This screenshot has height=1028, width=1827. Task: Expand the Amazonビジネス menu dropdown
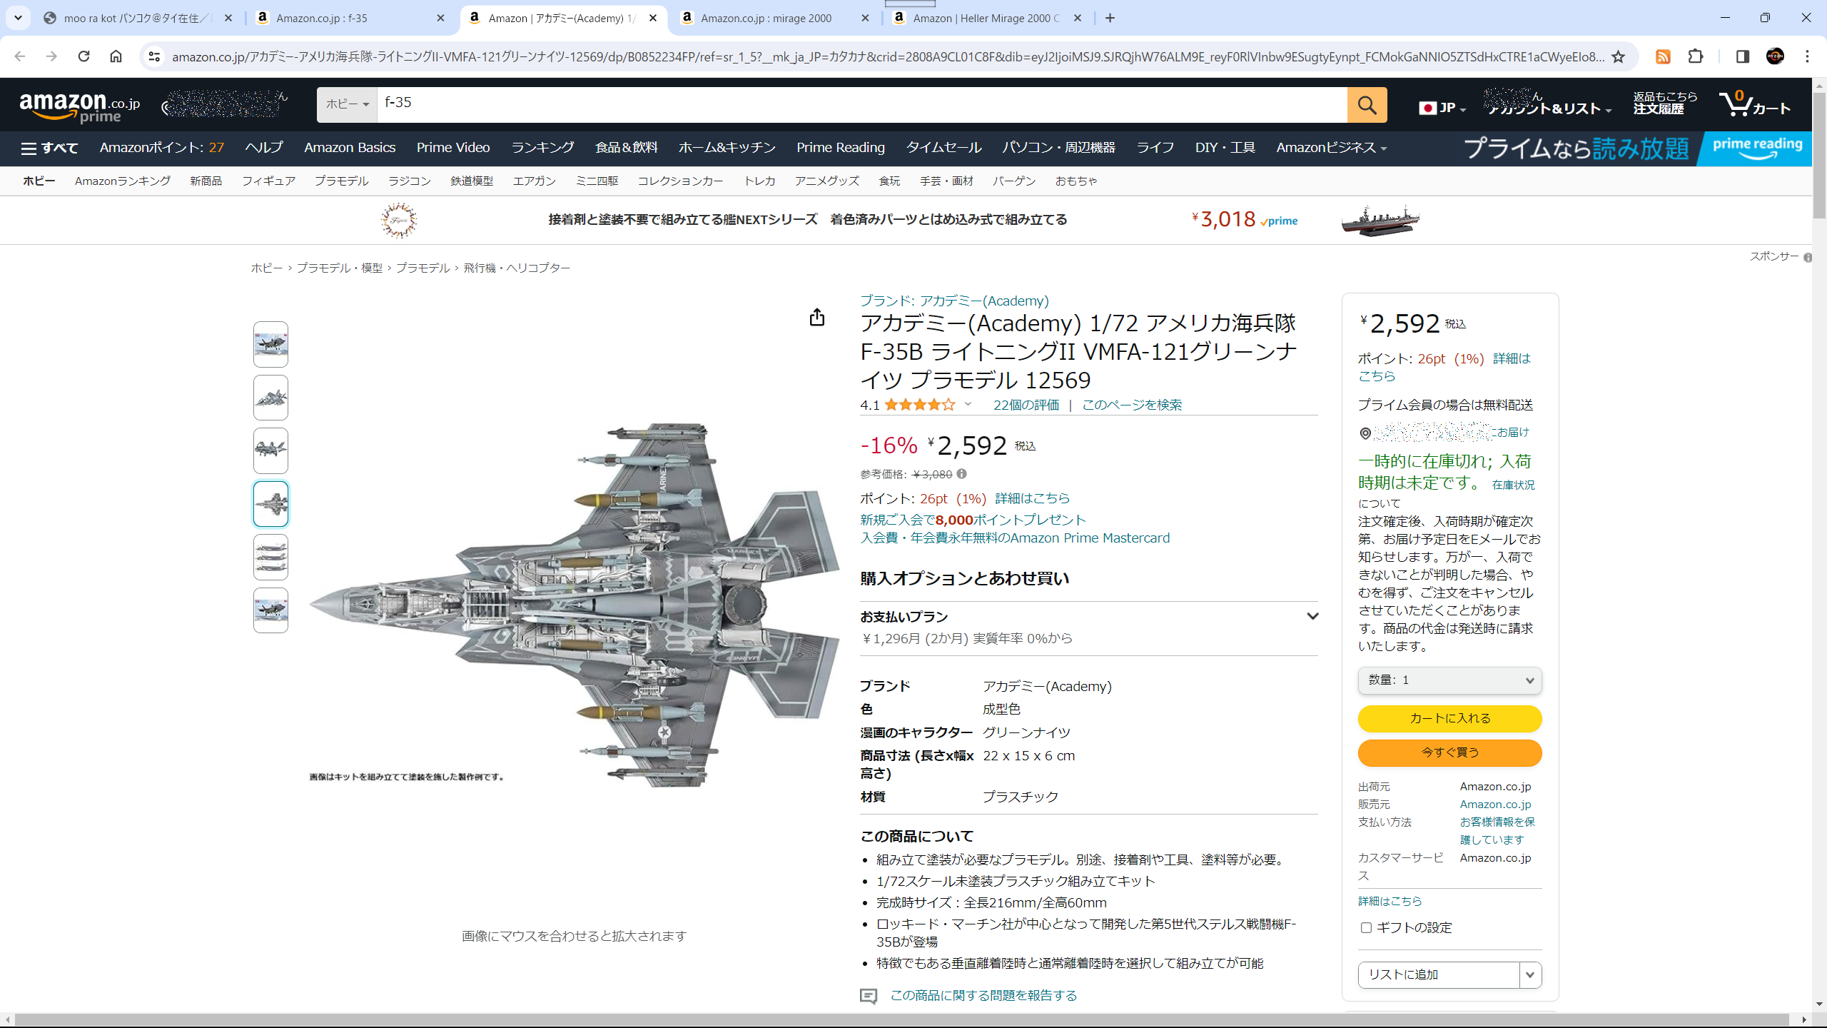point(1331,148)
